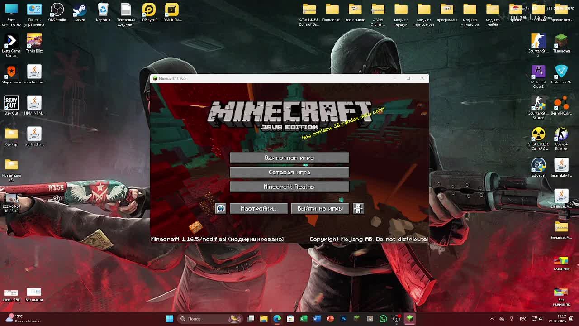Image resolution: width=579 pixels, height=326 pixels.
Task: Launch LDMultiPlayer shortcut
Action: pos(171,12)
